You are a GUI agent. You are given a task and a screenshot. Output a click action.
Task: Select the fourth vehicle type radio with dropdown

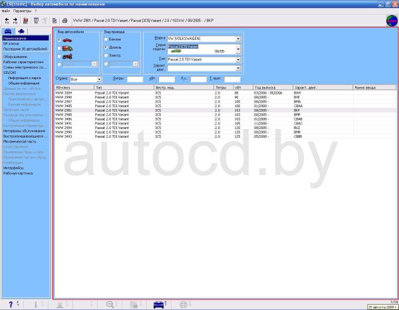pyautogui.click(x=59, y=64)
